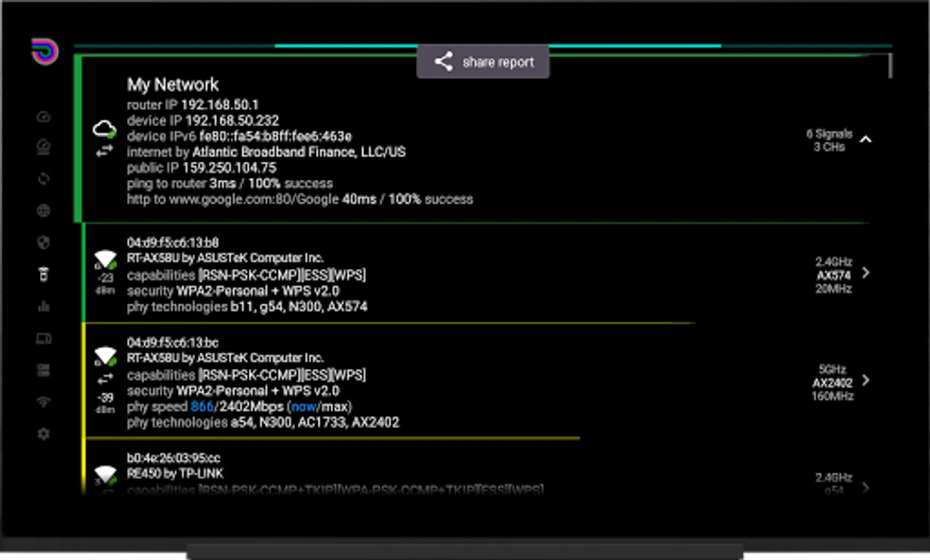Open the bar chart sidebar icon
Viewport: 930px width, 560px height.
point(44,306)
